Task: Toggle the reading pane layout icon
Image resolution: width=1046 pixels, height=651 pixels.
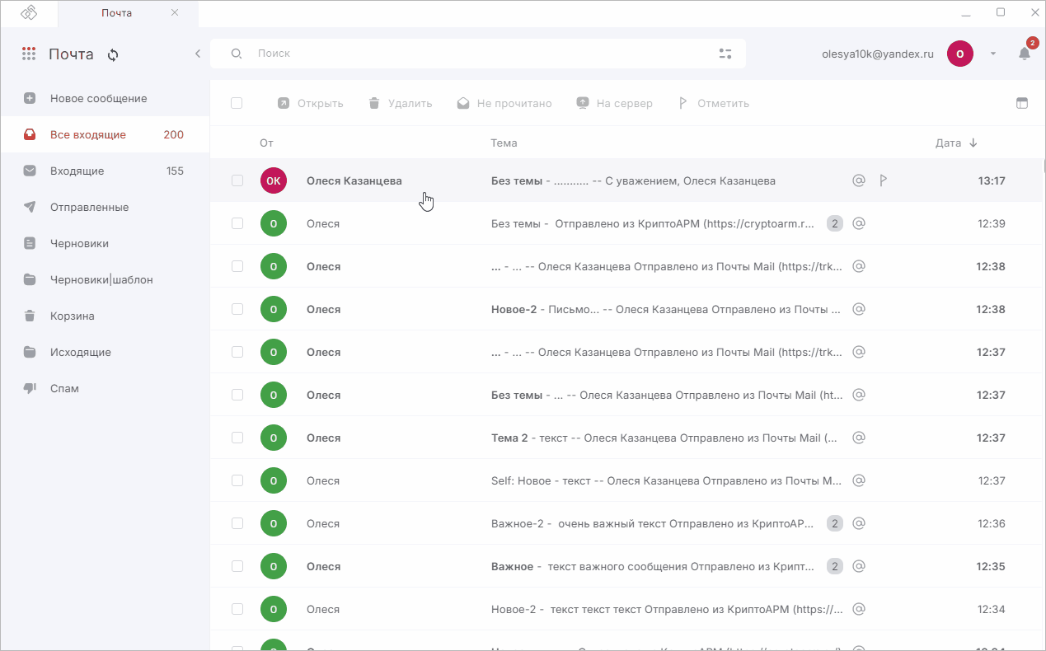Action: click(1022, 103)
